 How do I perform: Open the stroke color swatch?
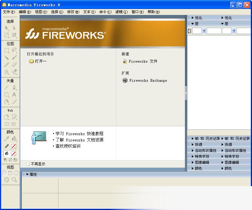click(13, 146)
